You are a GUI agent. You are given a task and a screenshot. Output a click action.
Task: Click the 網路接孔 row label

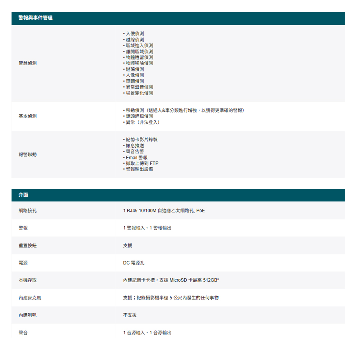tap(28, 210)
